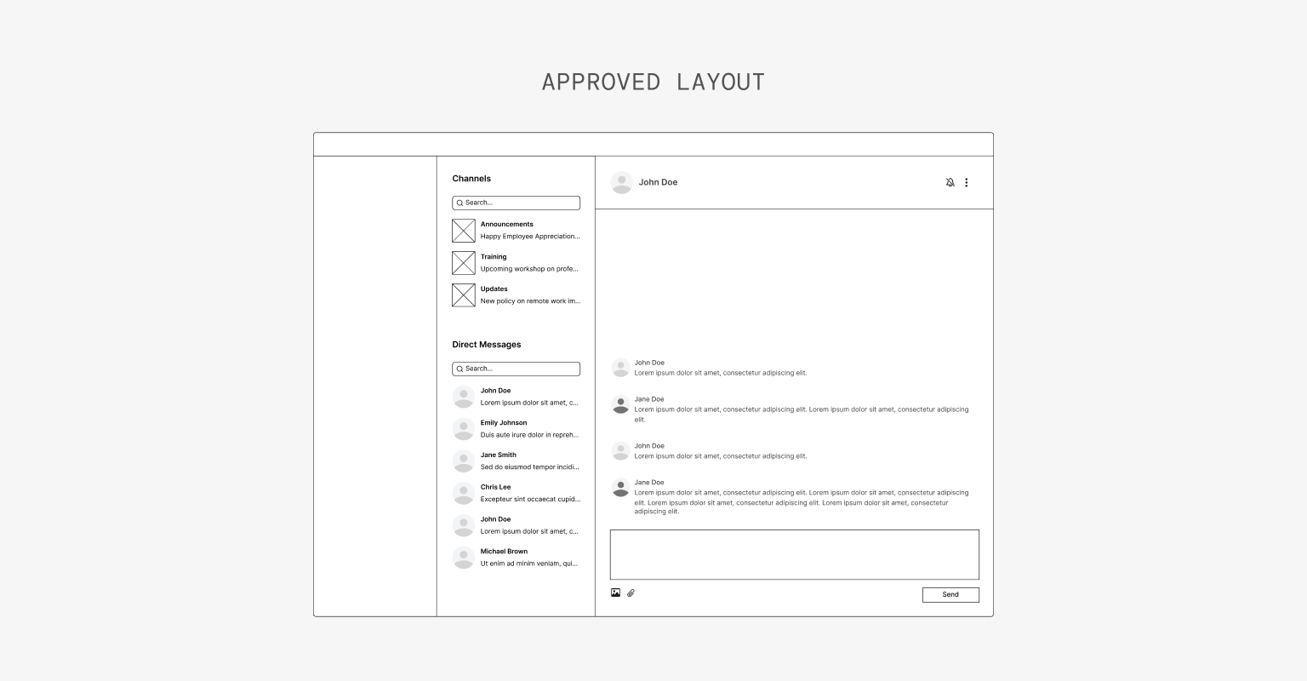Click Chris Lee's avatar in the list
The image size is (1307, 681).
[464, 494]
